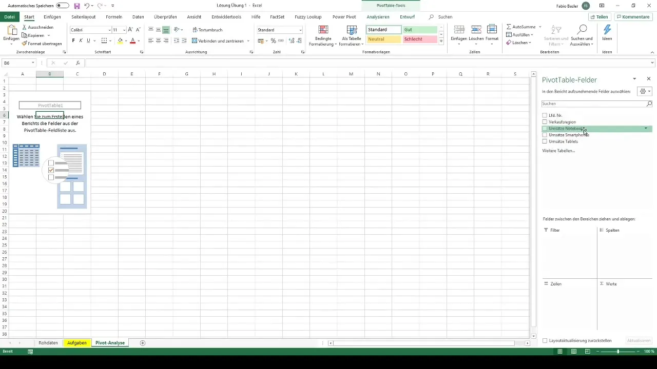Apply thousands separator (000) format
Viewport: 657px width, 369px height.
point(280,40)
